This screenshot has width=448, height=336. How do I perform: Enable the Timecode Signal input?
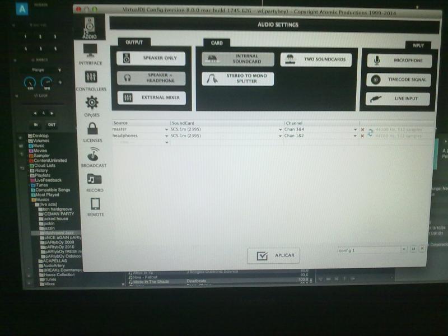[x=399, y=80]
